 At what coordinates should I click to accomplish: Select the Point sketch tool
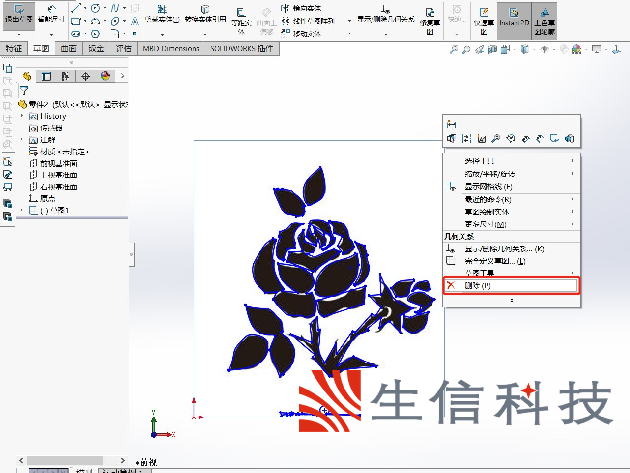135,34
